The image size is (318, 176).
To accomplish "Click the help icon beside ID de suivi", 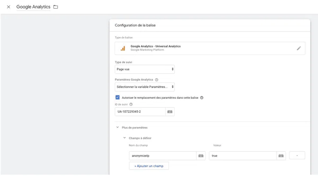I will point(131,104).
